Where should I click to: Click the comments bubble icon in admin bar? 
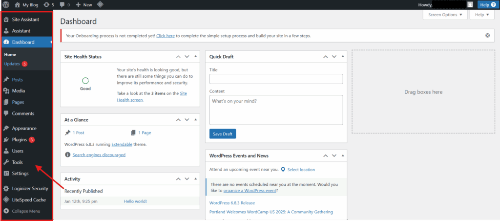(64, 4)
